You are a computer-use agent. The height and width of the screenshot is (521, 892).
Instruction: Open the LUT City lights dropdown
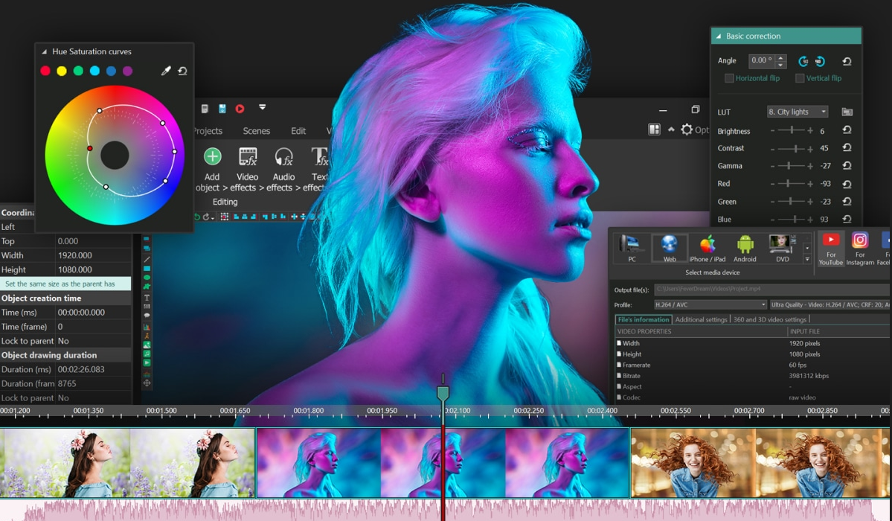click(x=797, y=112)
